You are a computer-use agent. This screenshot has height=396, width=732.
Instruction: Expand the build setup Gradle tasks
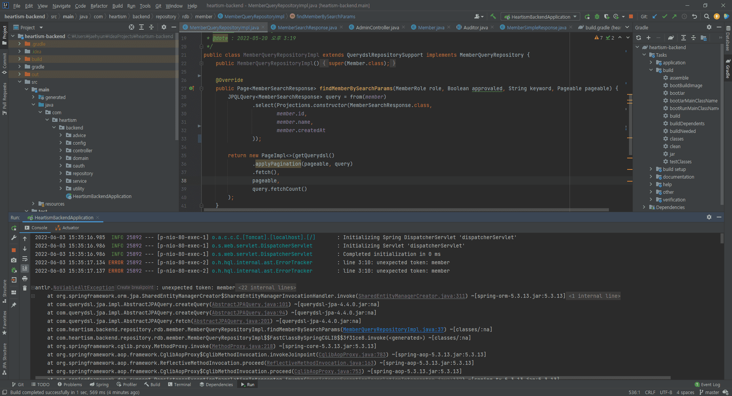[651, 169]
